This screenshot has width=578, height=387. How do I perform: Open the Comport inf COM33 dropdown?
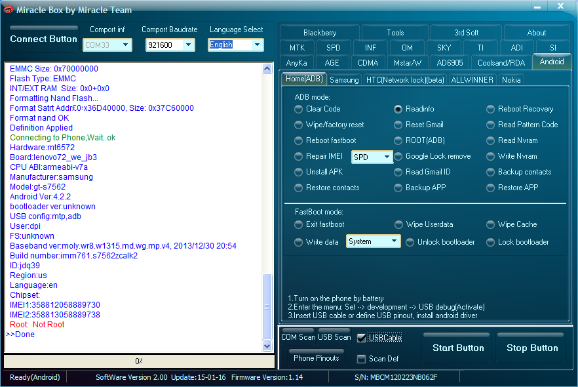(x=107, y=45)
